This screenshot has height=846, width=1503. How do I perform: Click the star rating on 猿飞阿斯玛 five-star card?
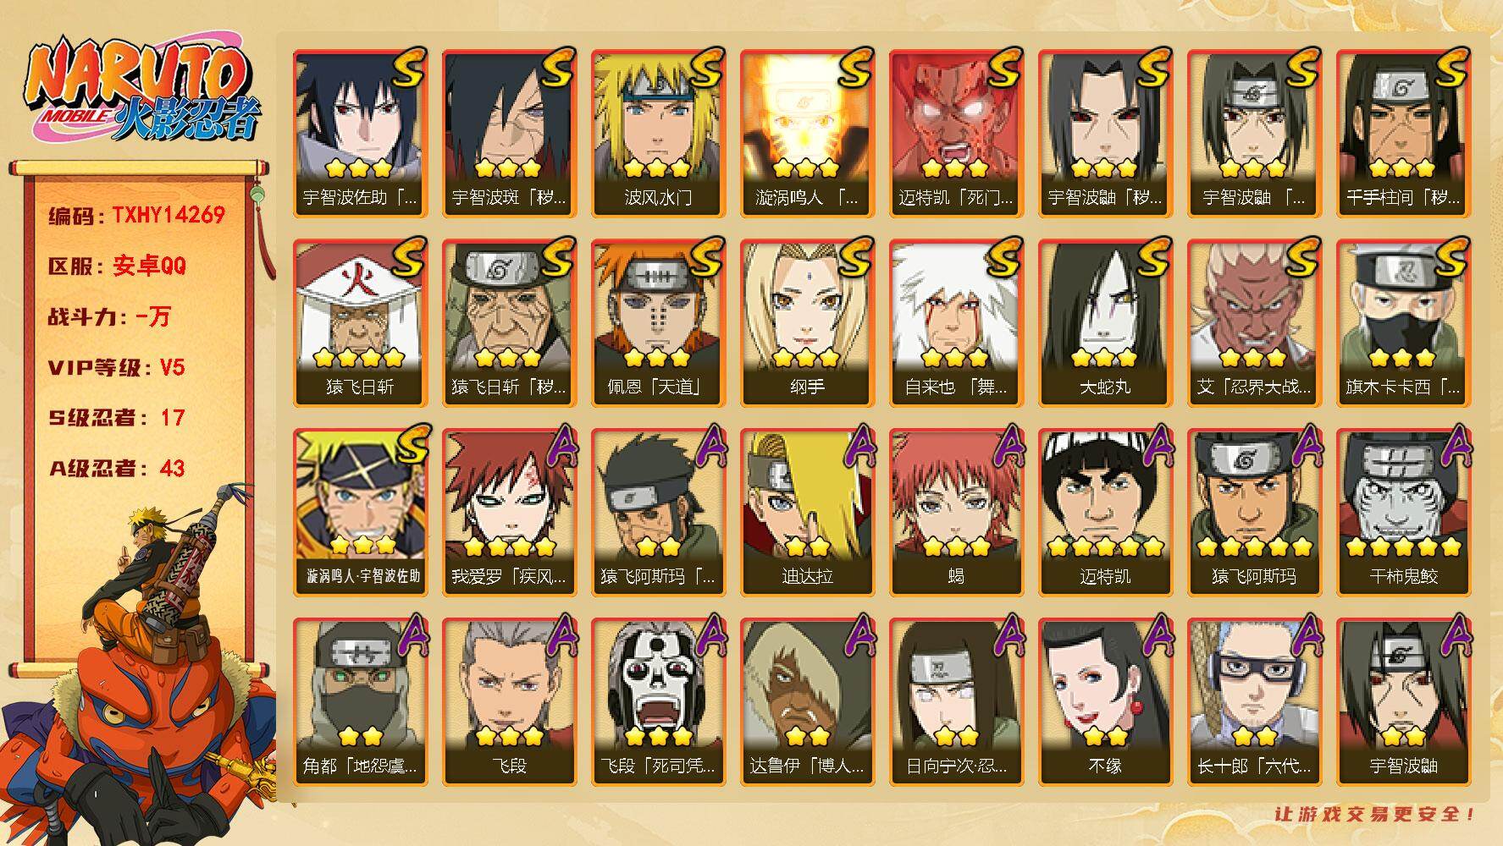click(1254, 547)
